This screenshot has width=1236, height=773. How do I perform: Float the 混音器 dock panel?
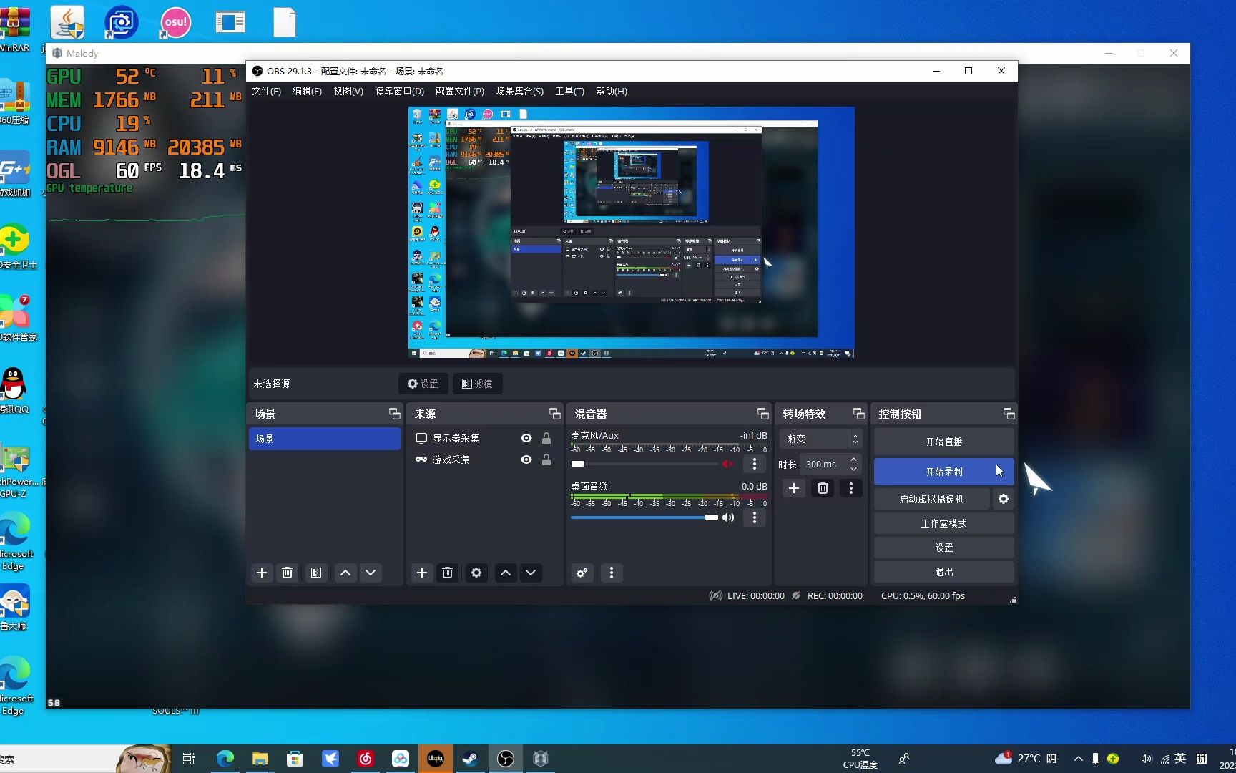[762, 414]
